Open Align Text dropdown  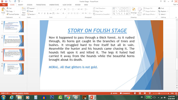pyautogui.click(x=98, y=11)
